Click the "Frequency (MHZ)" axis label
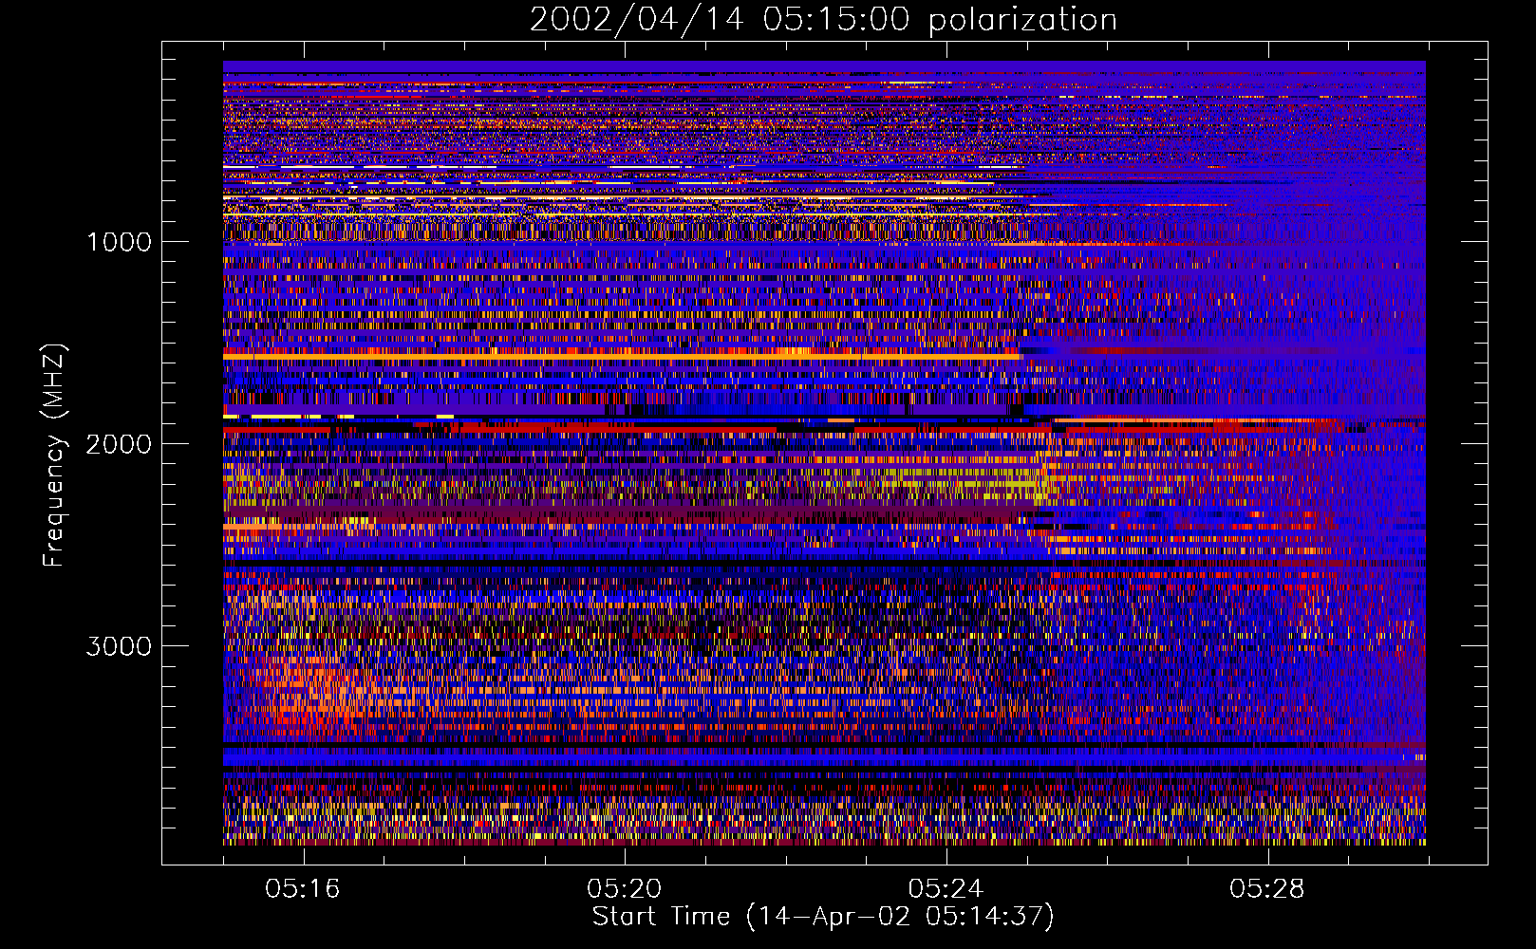The height and width of the screenshot is (949, 1536). pyautogui.click(x=54, y=456)
